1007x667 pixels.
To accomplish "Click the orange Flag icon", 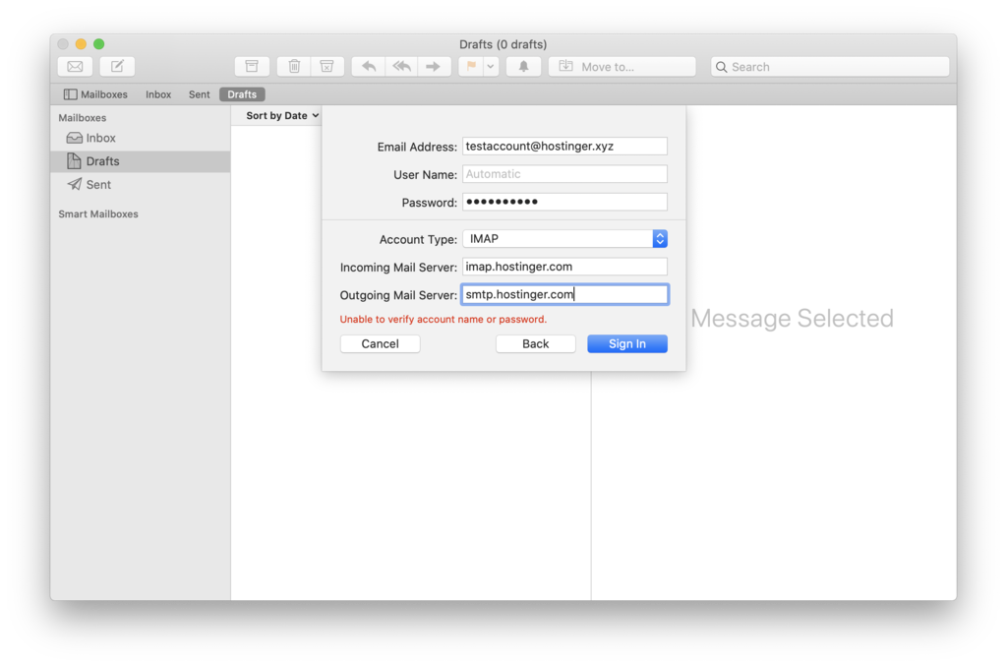I will (x=471, y=66).
